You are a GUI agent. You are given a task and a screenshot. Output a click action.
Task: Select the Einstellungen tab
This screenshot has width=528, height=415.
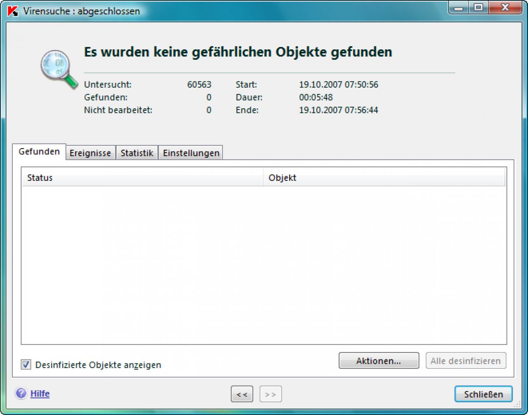[191, 153]
